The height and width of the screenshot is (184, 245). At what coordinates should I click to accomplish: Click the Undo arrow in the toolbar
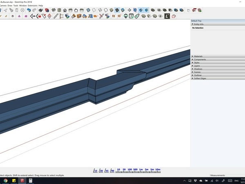tap(29, 9)
